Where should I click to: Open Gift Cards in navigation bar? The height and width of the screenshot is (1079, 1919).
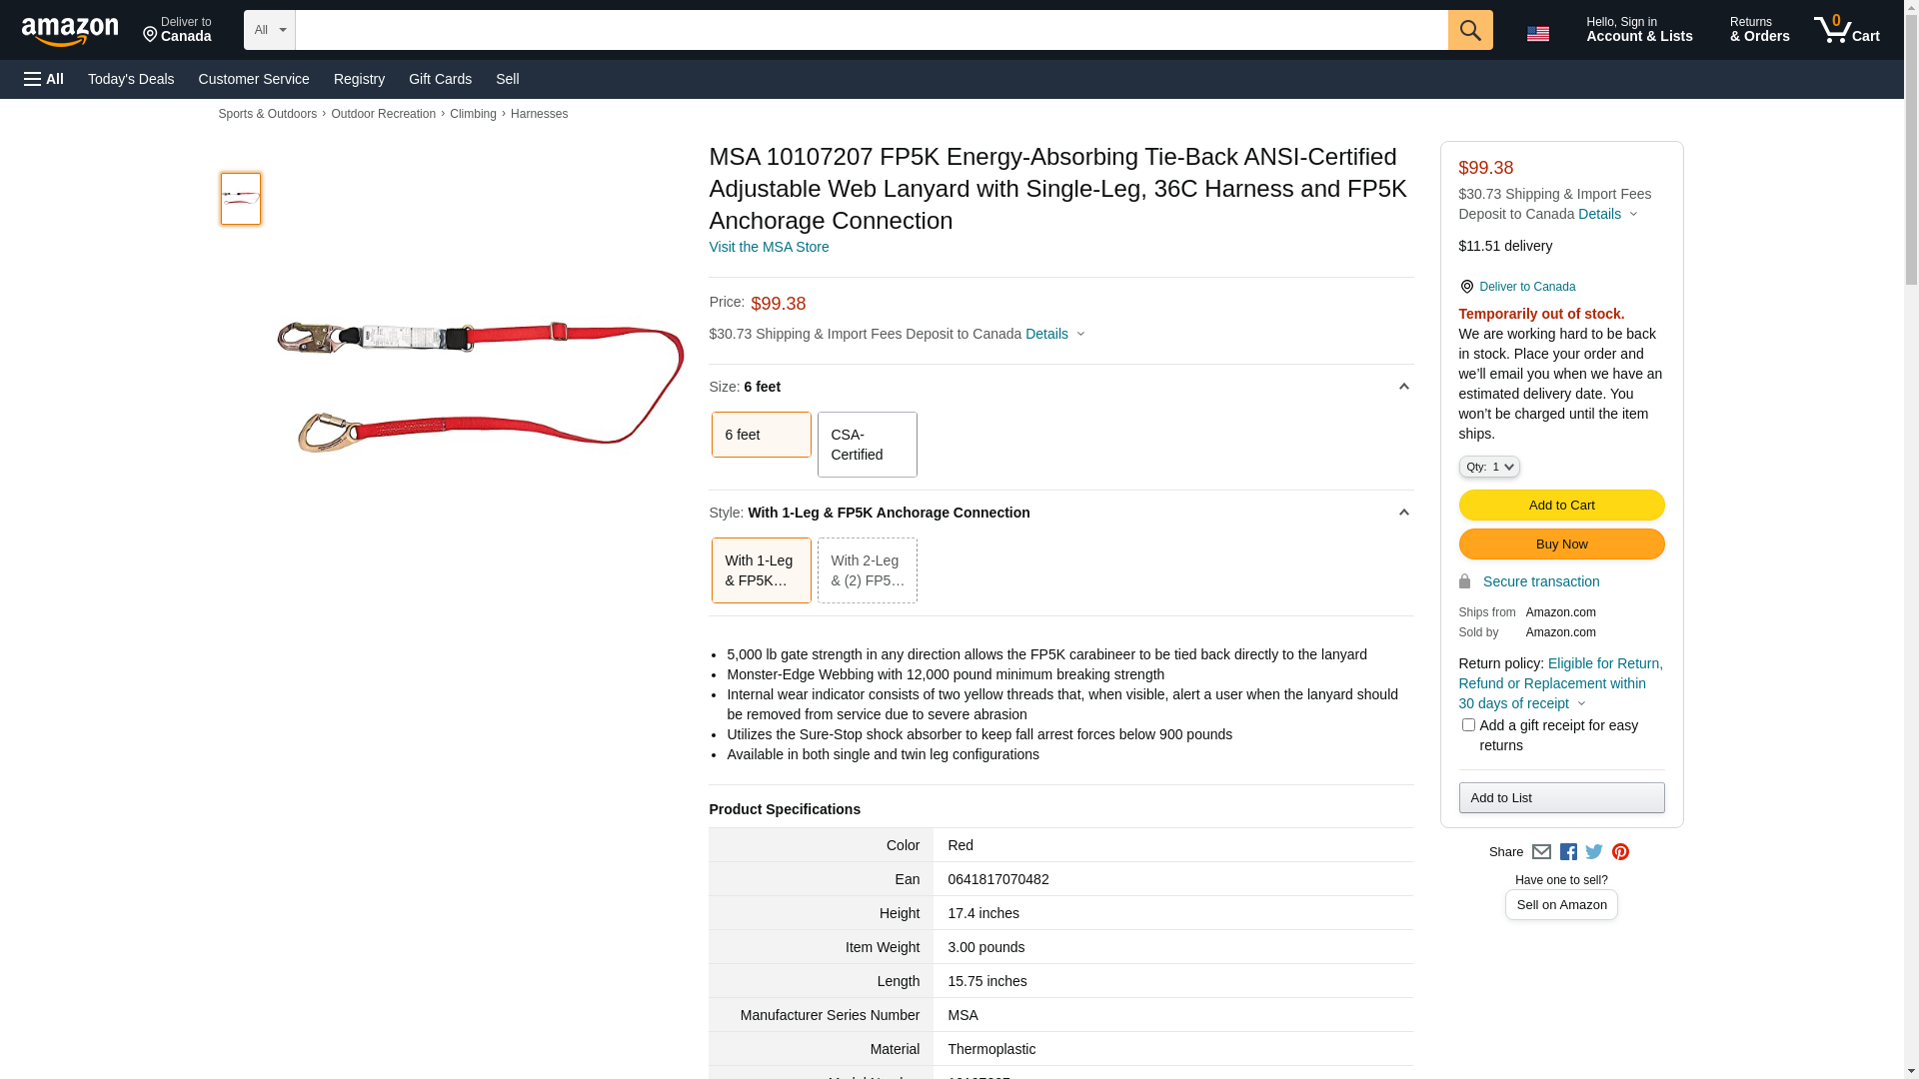440,79
